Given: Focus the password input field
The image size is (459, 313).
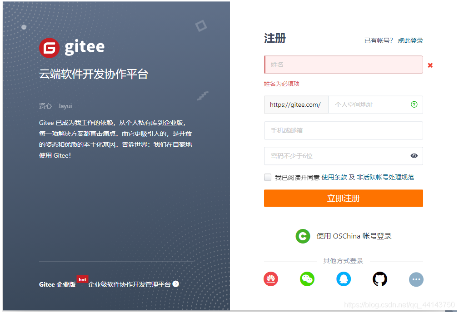Looking at the screenshot, I should point(344,156).
